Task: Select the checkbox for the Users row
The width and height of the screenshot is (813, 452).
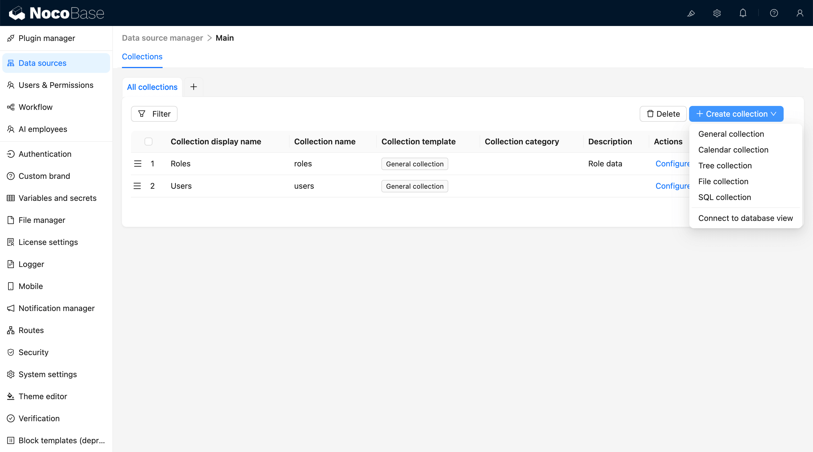Action: click(x=148, y=186)
